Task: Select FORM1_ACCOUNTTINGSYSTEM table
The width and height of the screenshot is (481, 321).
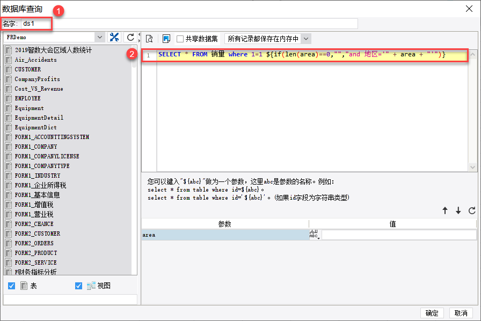Action: coord(52,137)
